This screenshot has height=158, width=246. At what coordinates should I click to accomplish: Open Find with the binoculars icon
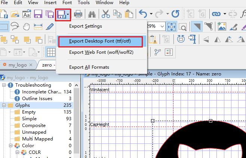coord(92,14)
